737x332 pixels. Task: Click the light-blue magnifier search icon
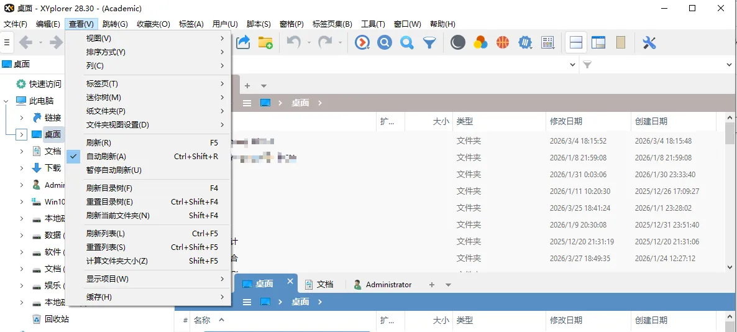[407, 42]
